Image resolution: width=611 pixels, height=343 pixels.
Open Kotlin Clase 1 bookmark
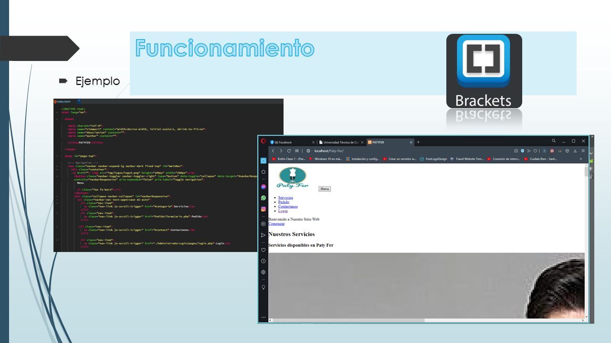[x=289, y=159]
